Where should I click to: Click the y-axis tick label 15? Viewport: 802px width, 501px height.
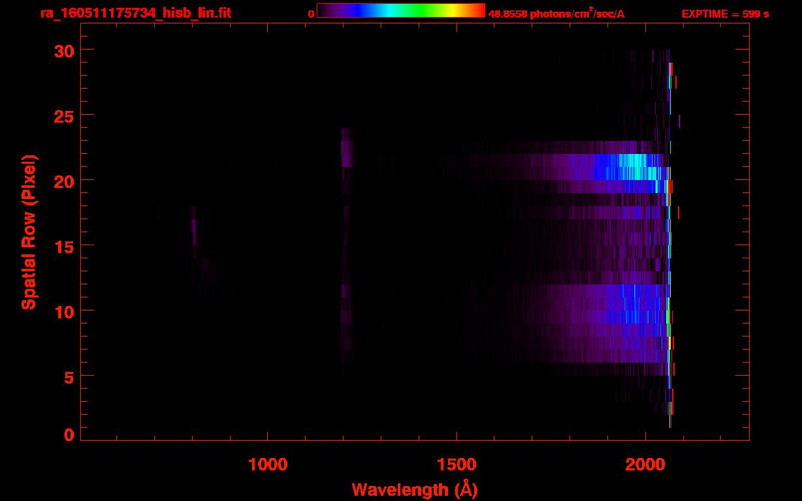tap(65, 246)
